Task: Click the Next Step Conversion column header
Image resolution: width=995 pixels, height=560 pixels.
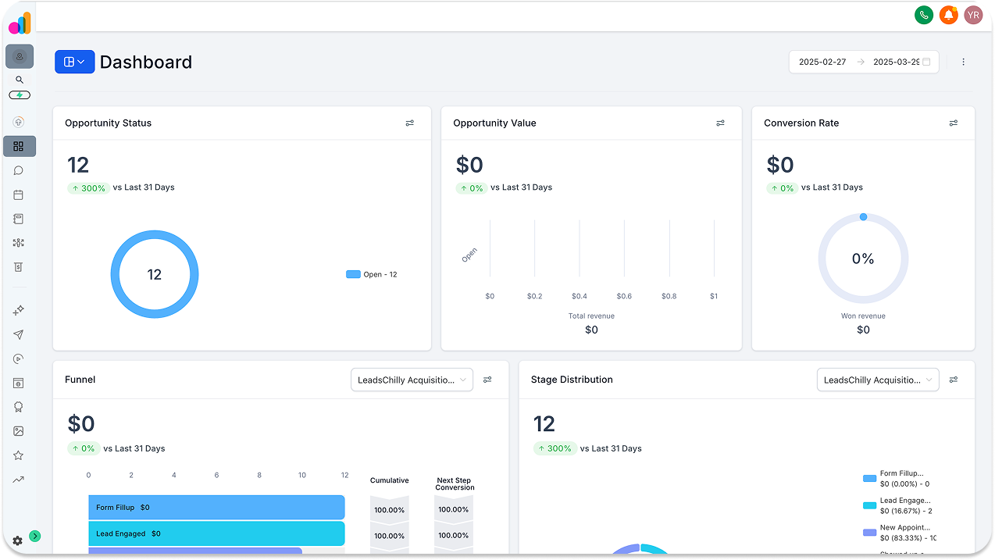Action: (x=455, y=484)
